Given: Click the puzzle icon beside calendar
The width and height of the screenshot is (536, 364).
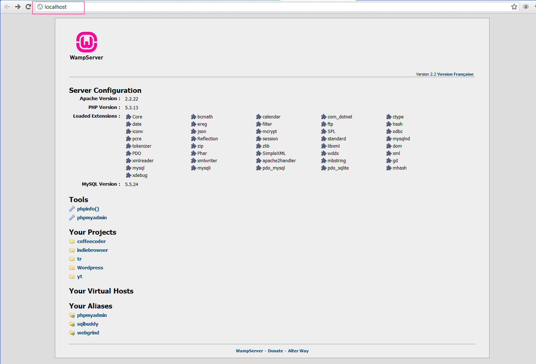Looking at the screenshot, I should [258, 117].
